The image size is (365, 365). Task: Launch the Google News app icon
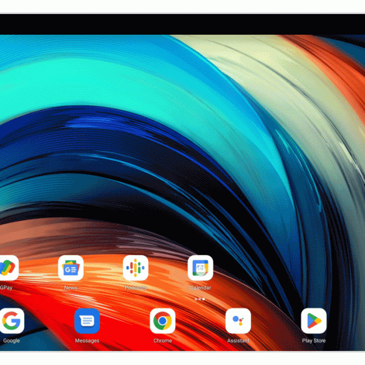point(71,268)
